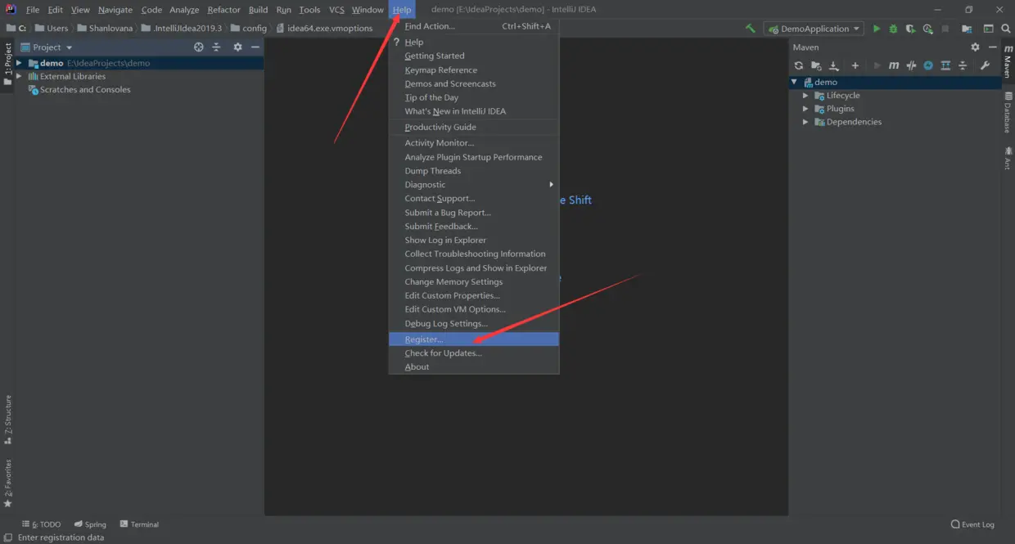This screenshot has width=1015, height=544.
Task: Click Users folder in navigation bar
Action: click(x=52, y=28)
